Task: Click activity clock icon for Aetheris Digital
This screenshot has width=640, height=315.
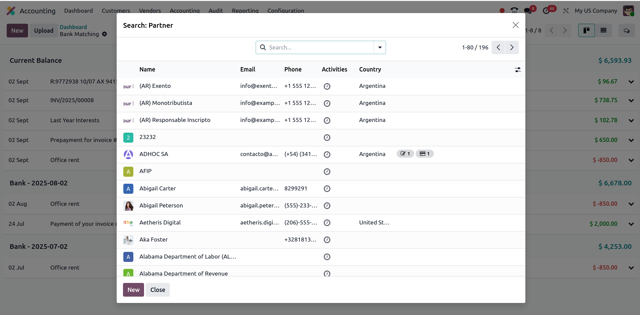Action: tap(327, 223)
